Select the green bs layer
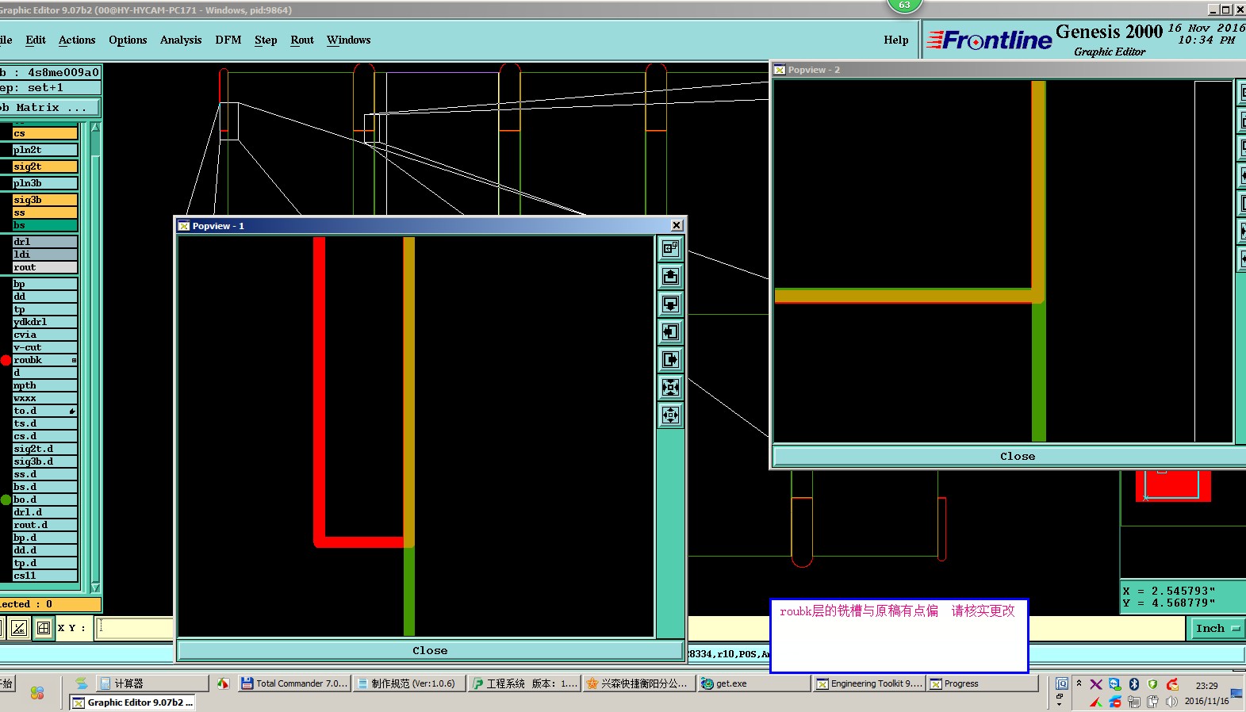This screenshot has width=1246, height=712. coord(45,225)
